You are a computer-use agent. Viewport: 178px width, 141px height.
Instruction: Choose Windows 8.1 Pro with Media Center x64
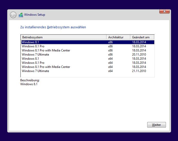(88, 67)
